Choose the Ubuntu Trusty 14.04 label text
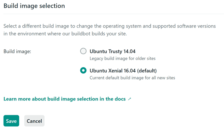 coord(112,51)
